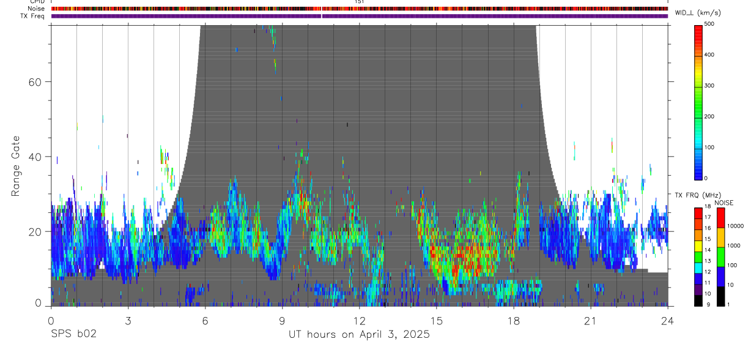Image resolution: width=751 pixels, height=347 pixels.
Task: Click the '13' label on the TX FRQ legend
Action: pos(707,261)
